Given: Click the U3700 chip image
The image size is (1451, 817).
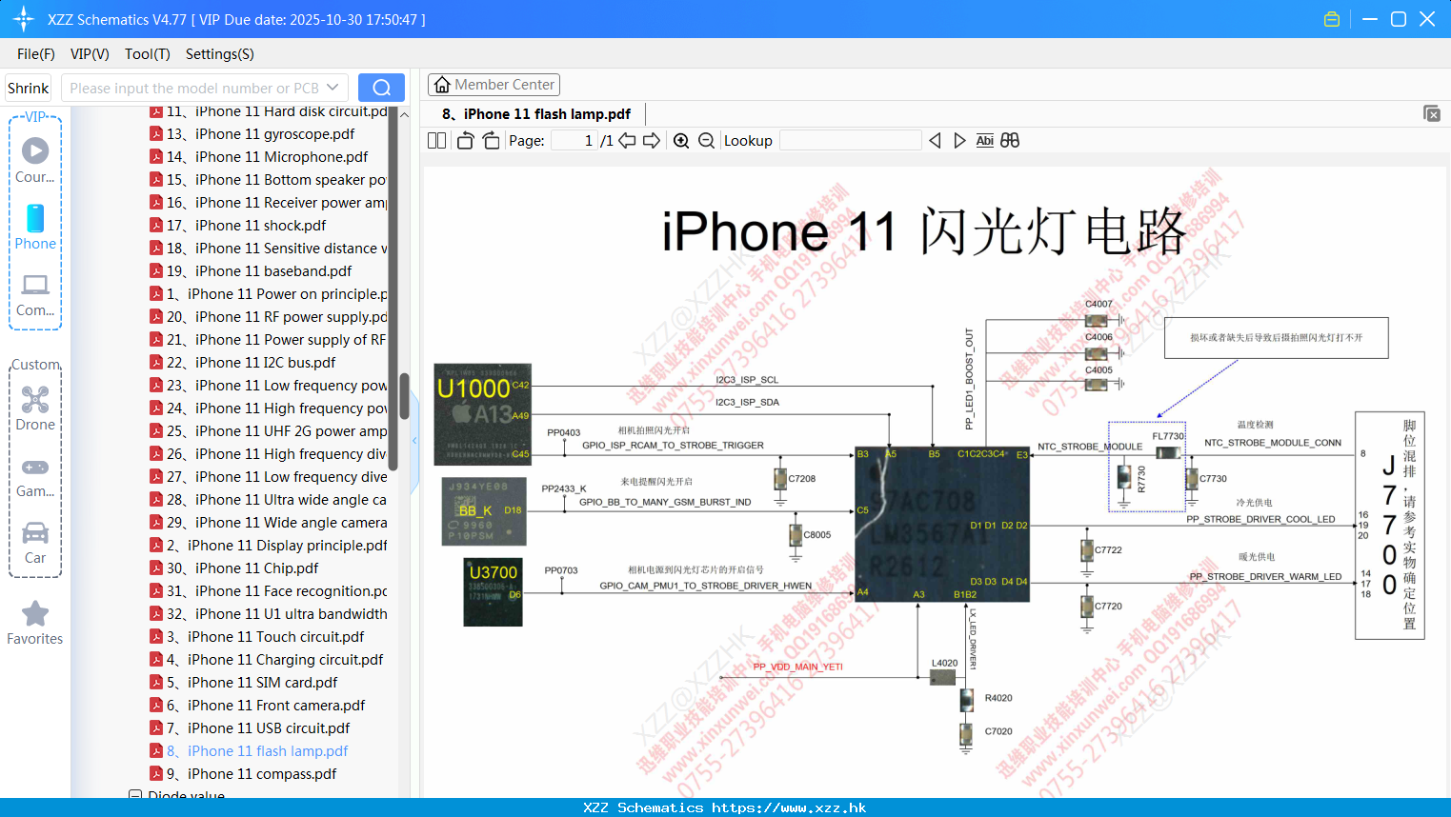Looking at the screenshot, I should pos(493,592).
